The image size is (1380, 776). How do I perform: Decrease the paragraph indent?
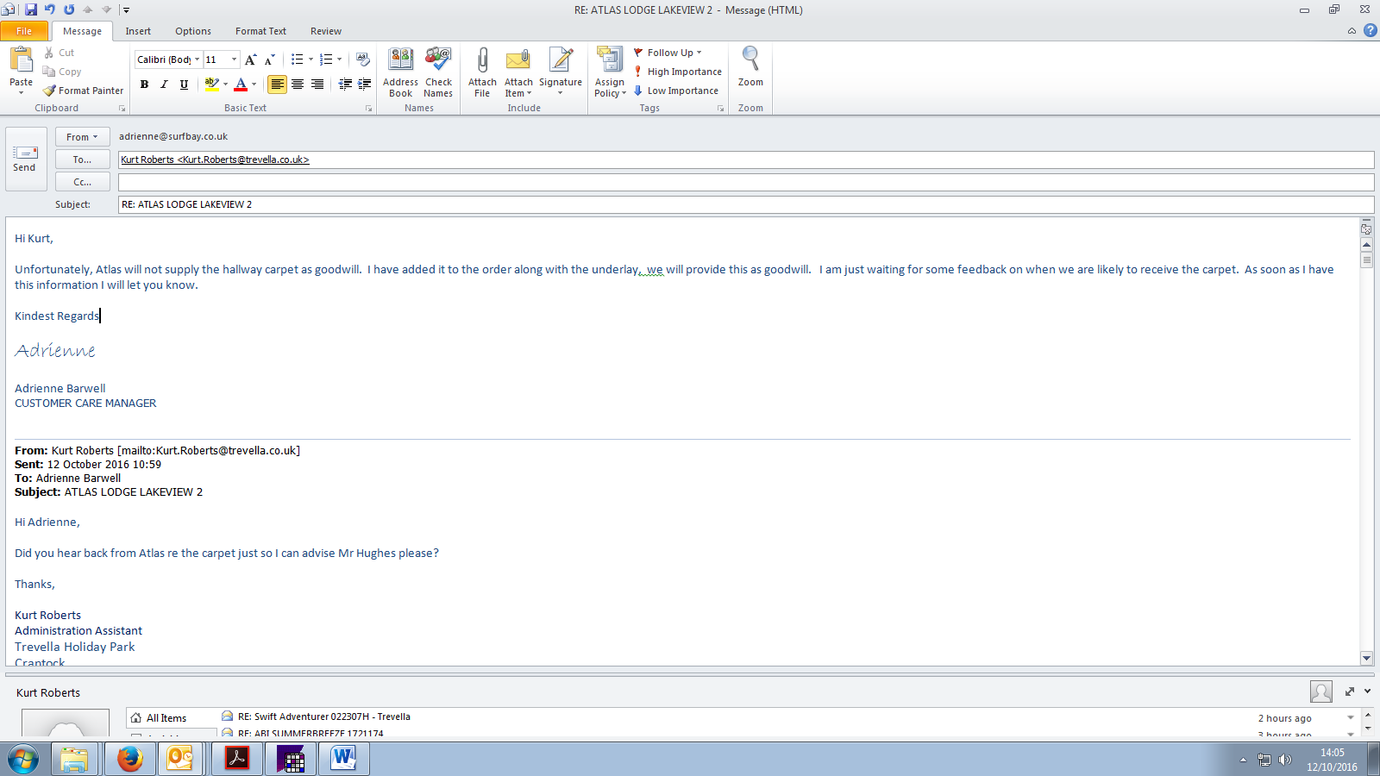[x=345, y=84]
